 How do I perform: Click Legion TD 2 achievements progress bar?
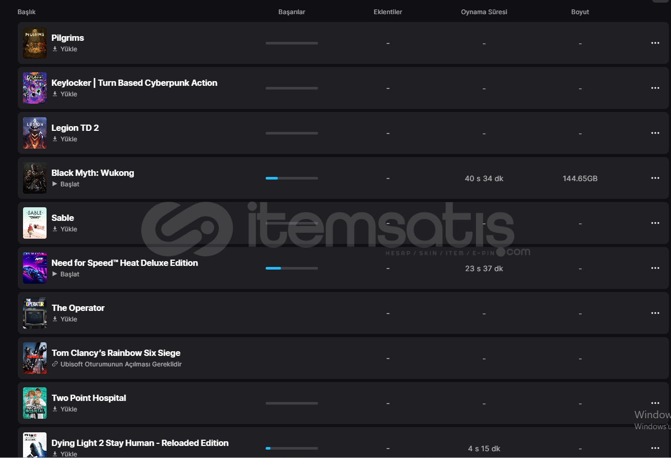292,133
